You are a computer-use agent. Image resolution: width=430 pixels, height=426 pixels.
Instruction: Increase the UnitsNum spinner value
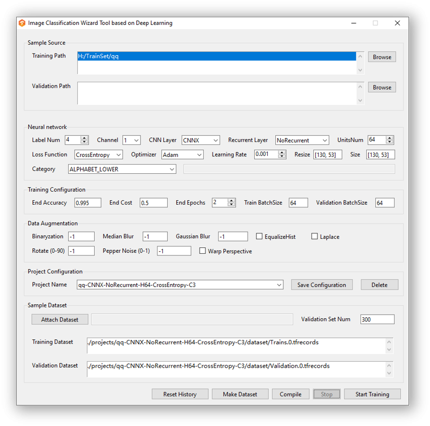[389, 138]
